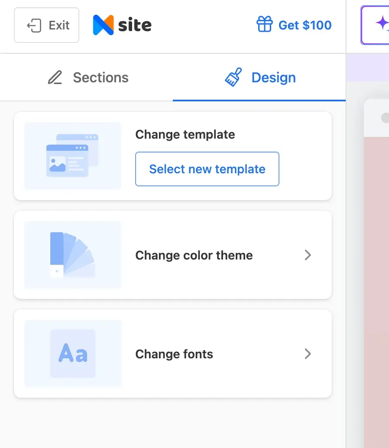The width and height of the screenshot is (389, 448).
Task: Click the Select new template button
Action: click(207, 169)
